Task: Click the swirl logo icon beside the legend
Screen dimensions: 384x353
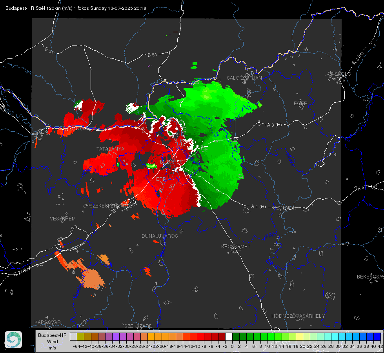Action: [x=13, y=340]
